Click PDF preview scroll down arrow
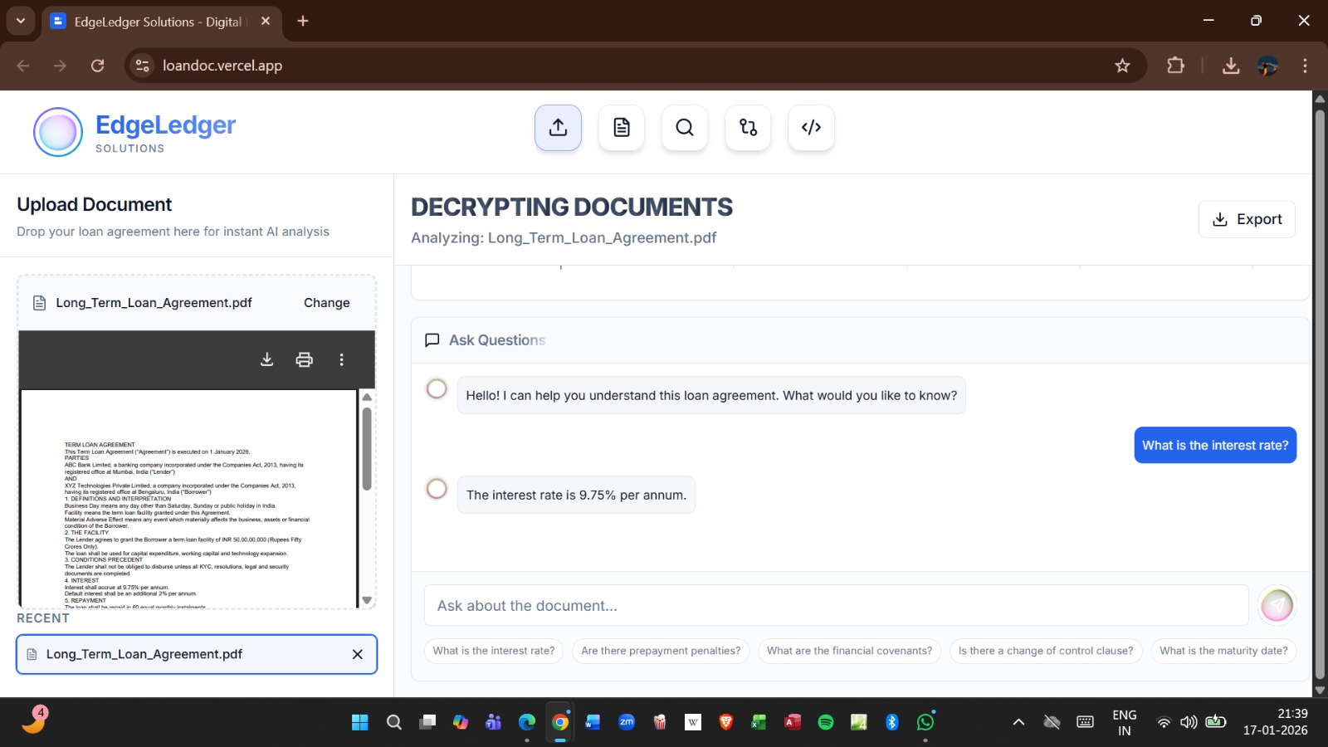This screenshot has height=747, width=1328. (x=367, y=600)
